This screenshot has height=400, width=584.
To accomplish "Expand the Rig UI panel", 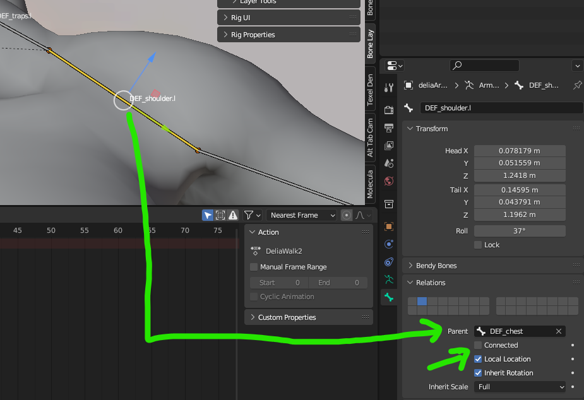I will pyautogui.click(x=289, y=18).
